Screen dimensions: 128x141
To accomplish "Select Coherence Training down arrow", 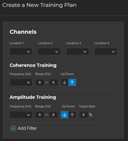I will (65, 82).
